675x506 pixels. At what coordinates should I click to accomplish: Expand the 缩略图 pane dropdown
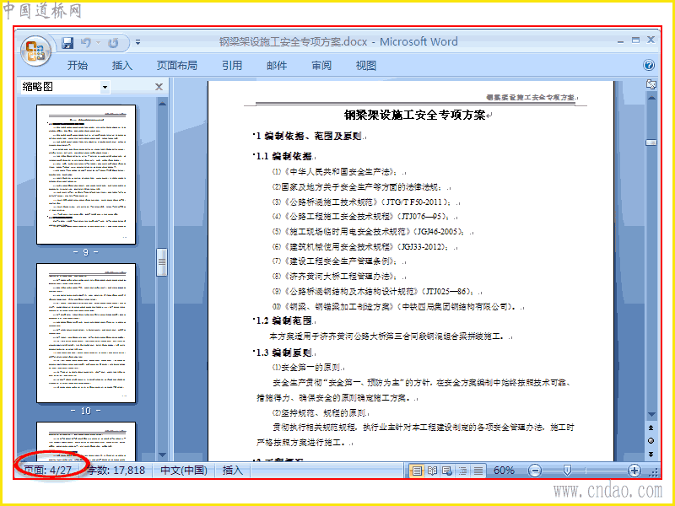[x=105, y=88]
